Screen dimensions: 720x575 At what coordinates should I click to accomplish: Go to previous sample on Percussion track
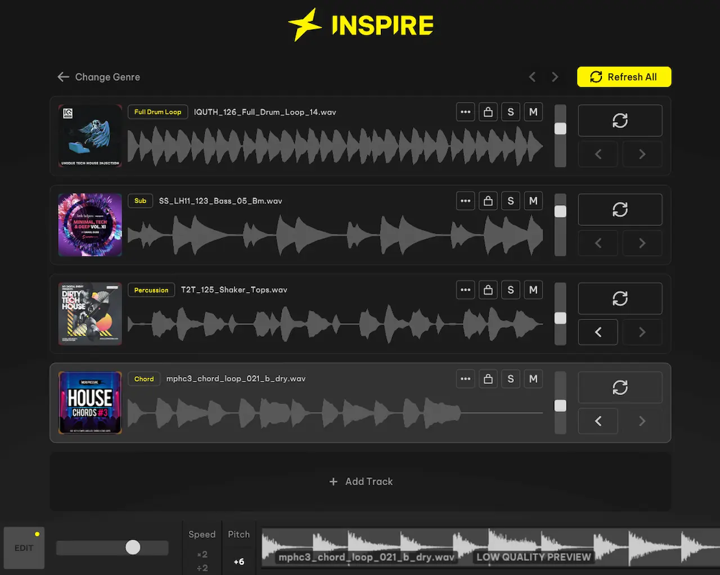point(598,332)
